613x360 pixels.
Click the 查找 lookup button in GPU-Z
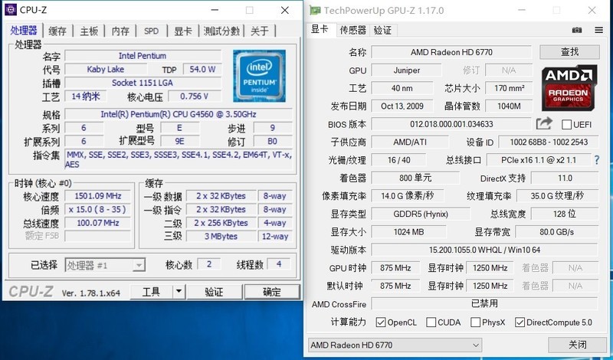(x=569, y=51)
